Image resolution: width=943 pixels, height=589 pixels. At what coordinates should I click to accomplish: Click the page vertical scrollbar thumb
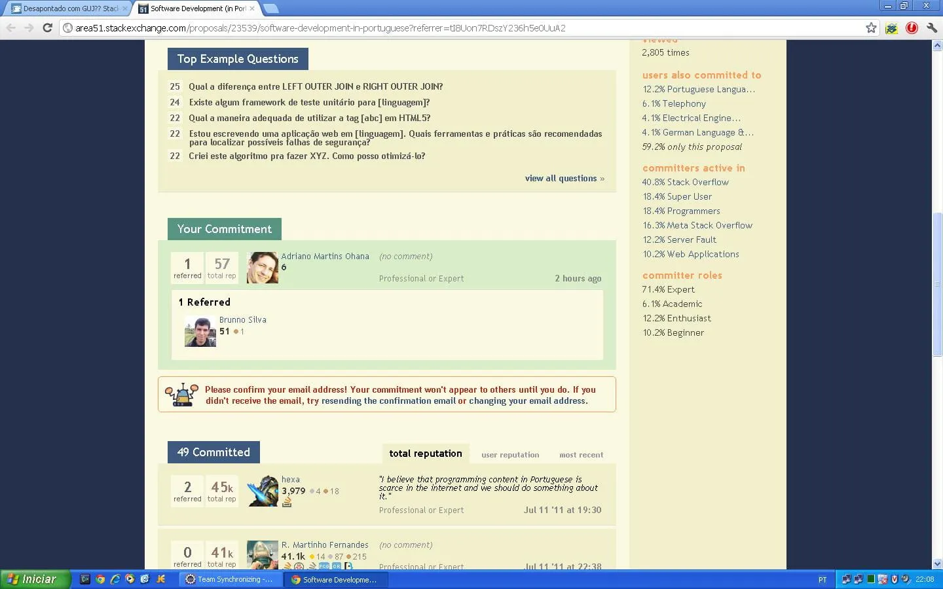(x=937, y=284)
